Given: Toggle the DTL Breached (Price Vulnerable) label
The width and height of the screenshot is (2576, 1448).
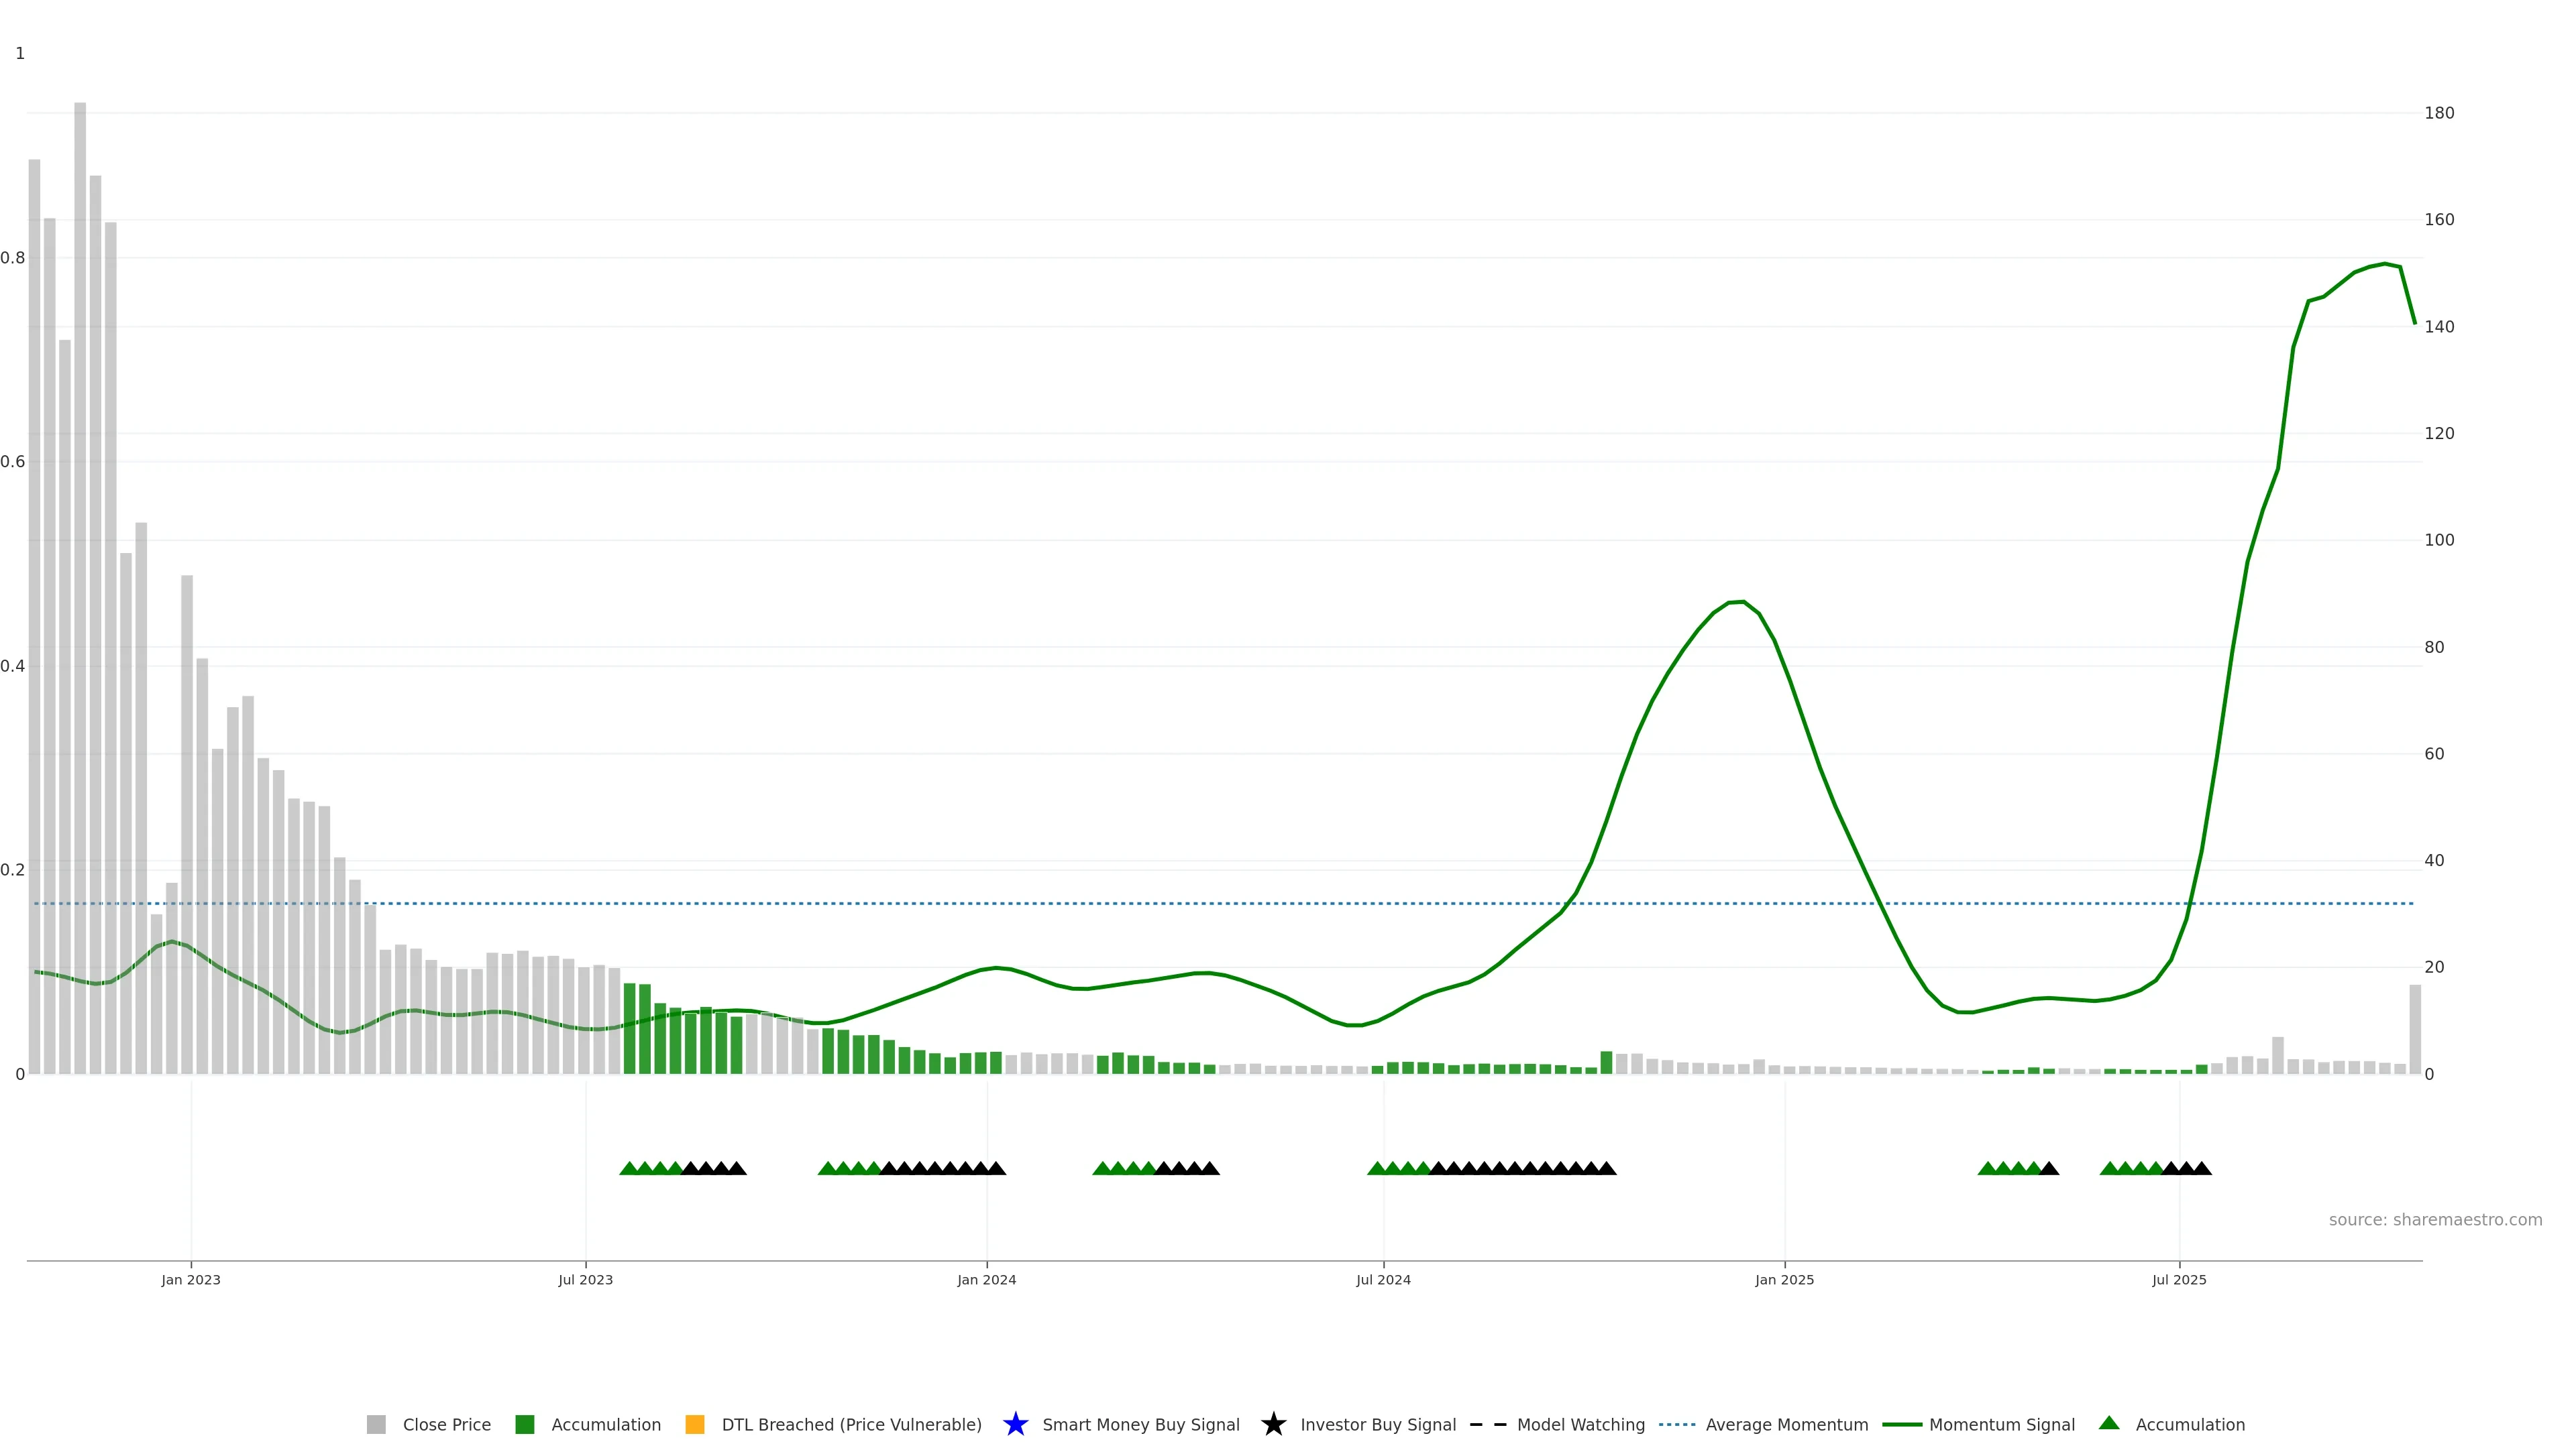Looking at the screenshot, I should point(851,1424).
